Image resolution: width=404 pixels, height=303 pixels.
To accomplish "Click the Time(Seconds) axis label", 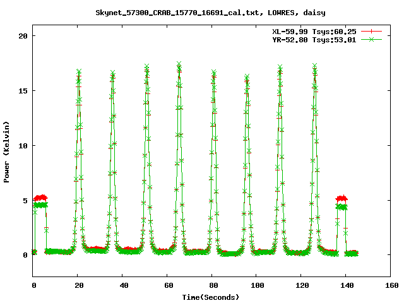I will pyautogui.click(x=210, y=297).
